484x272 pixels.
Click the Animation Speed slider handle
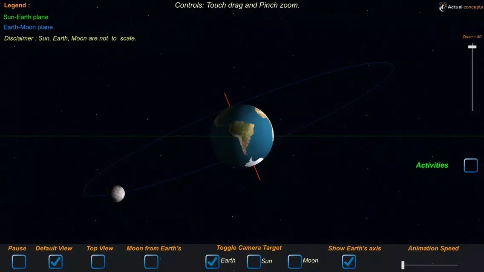click(x=403, y=265)
